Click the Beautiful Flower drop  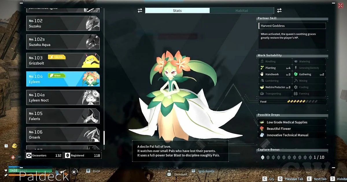(292, 129)
